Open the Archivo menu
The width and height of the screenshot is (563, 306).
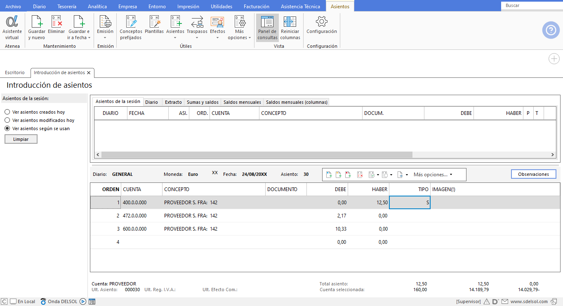tap(13, 7)
